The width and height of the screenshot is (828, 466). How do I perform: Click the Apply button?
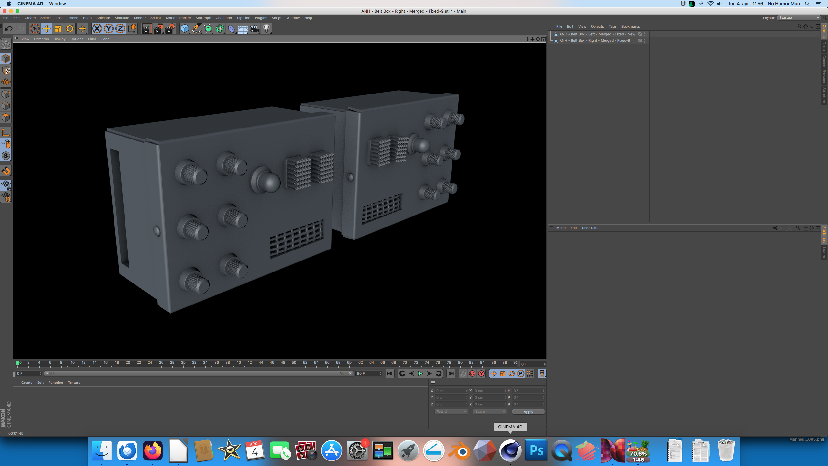[528, 412]
